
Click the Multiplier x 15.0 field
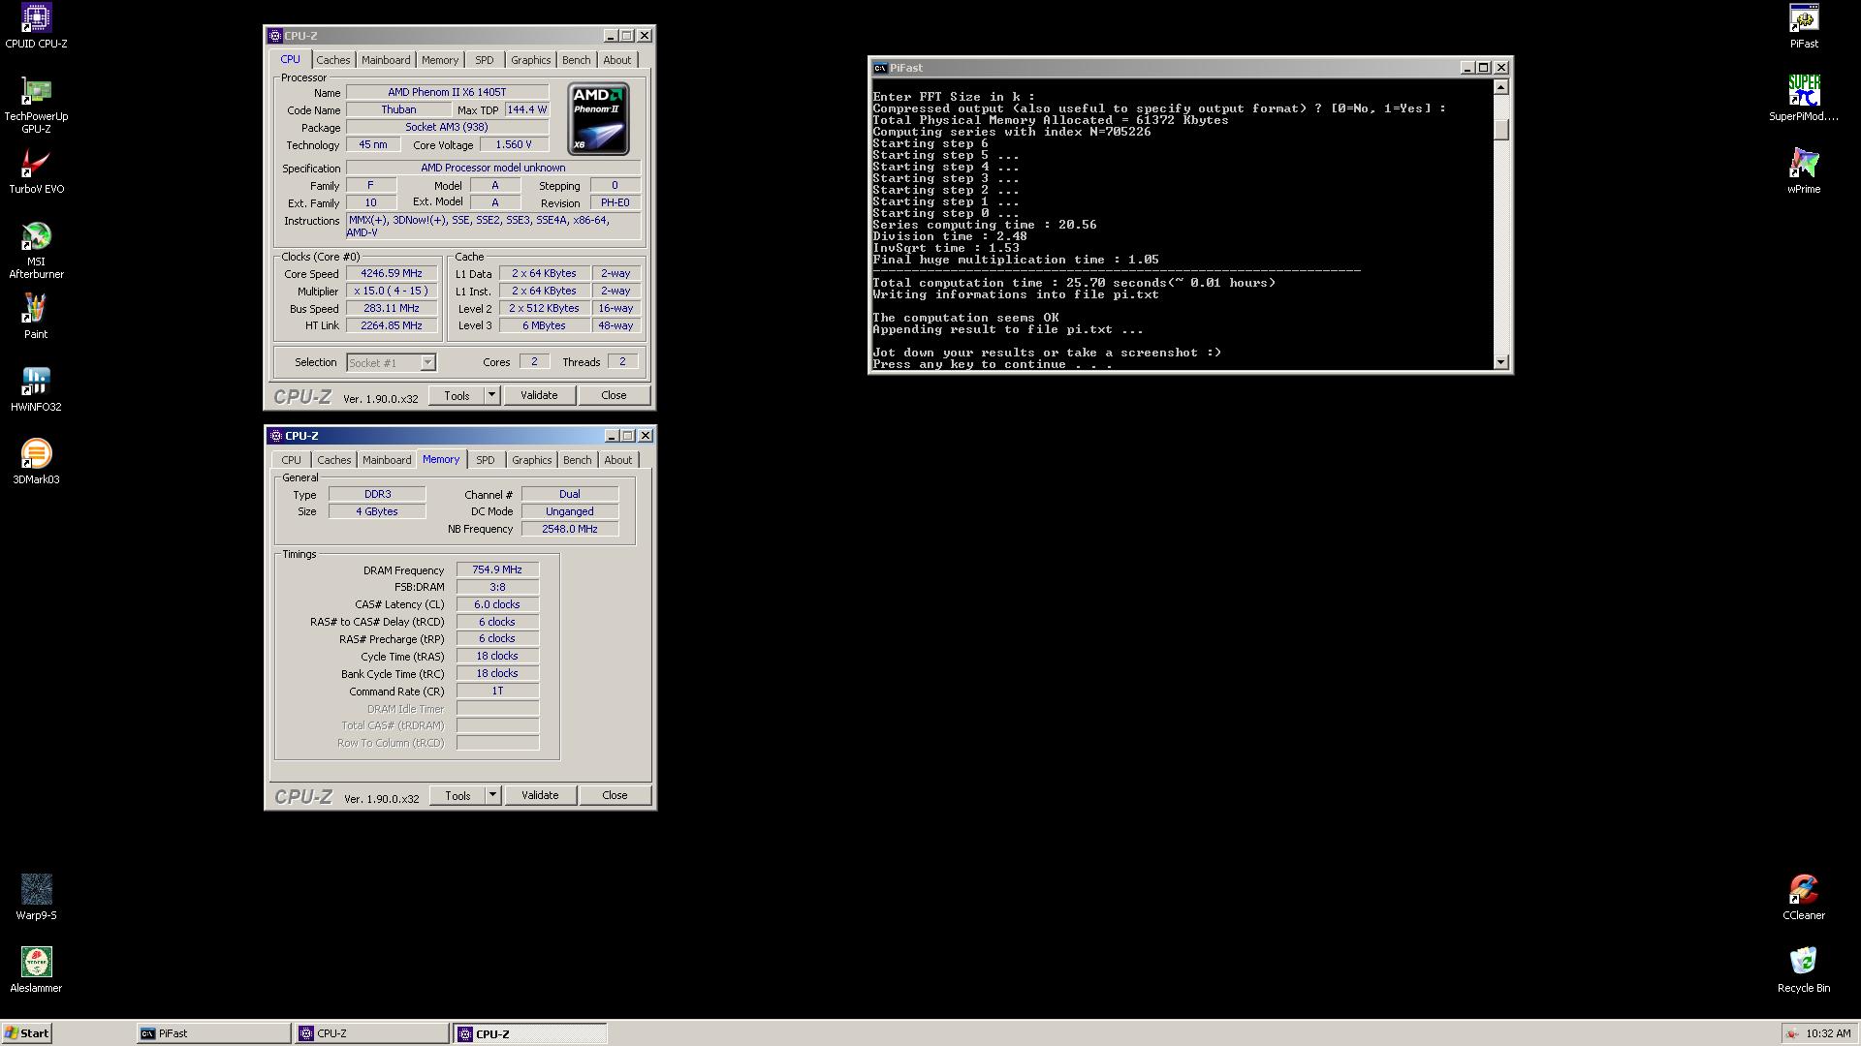pyautogui.click(x=392, y=291)
